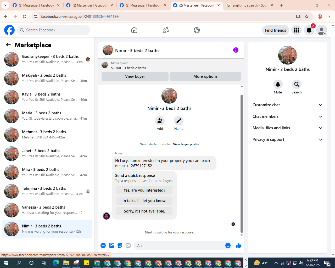Open the Groups icon in top navigation
This screenshot has height=268, width=335.
coord(197,30)
